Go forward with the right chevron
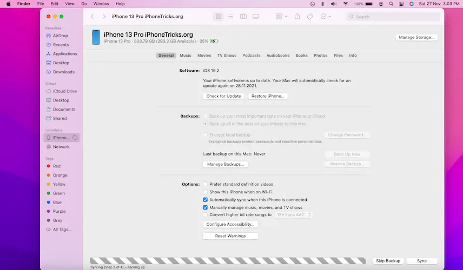This screenshot has width=463, height=270. tap(104, 17)
